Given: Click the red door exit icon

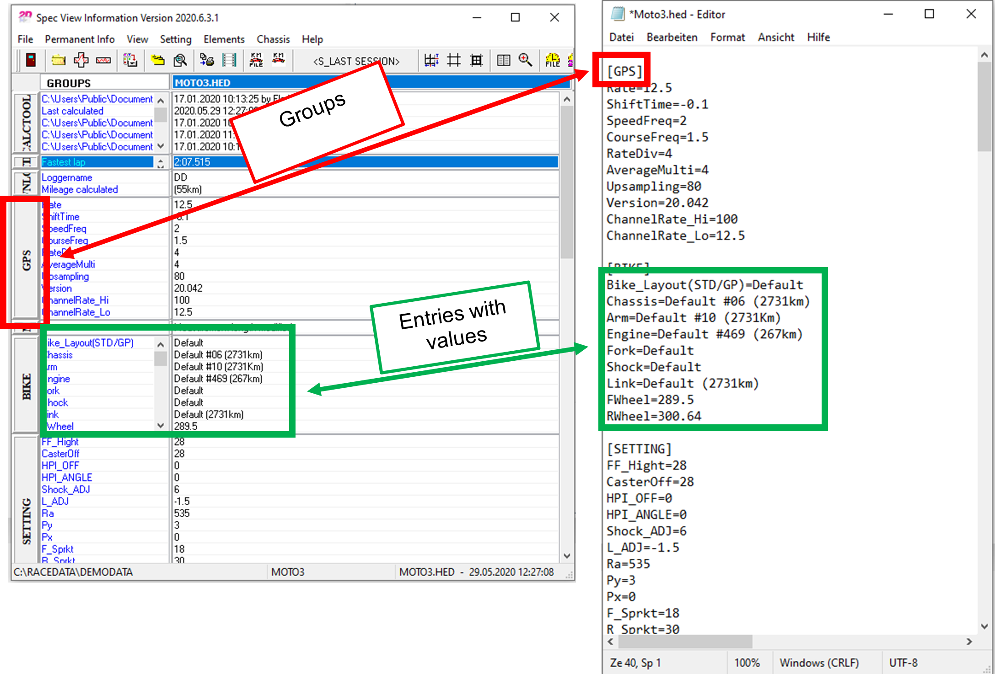Looking at the screenshot, I should pyautogui.click(x=31, y=60).
